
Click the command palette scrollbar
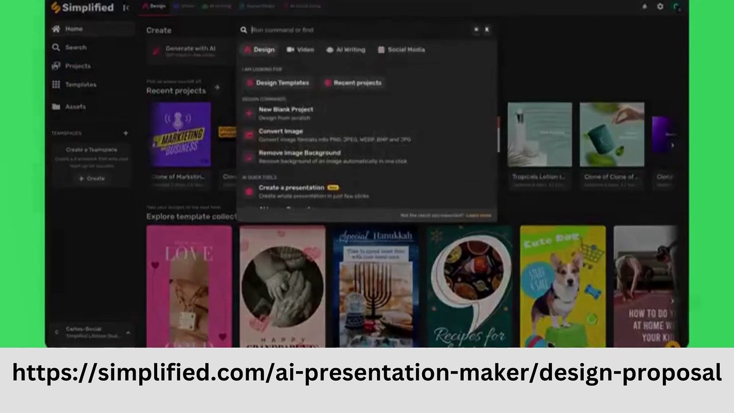point(498,135)
